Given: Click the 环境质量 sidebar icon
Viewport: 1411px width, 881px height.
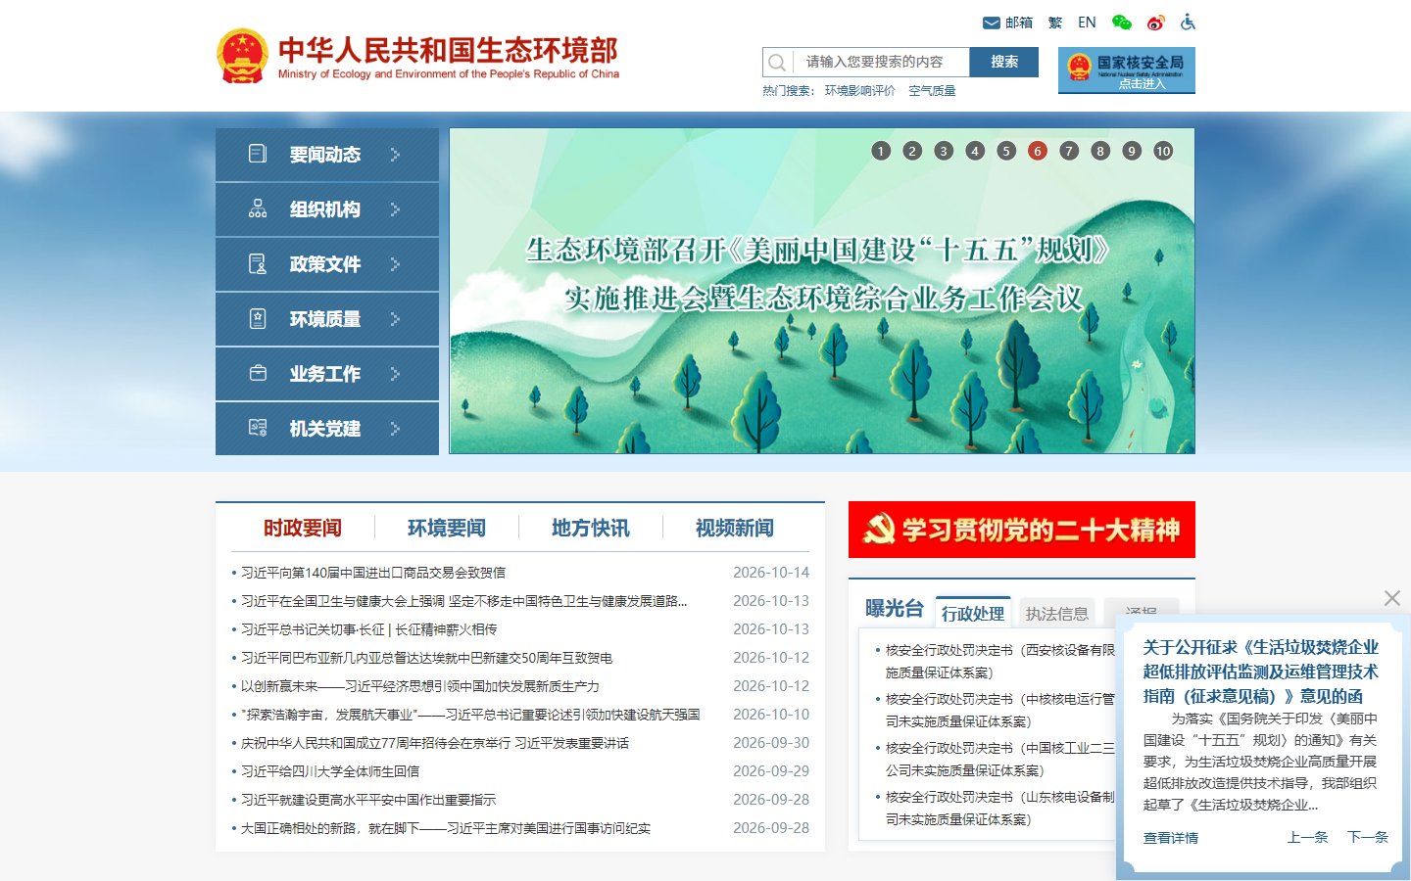Looking at the screenshot, I should [x=258, y=318].
